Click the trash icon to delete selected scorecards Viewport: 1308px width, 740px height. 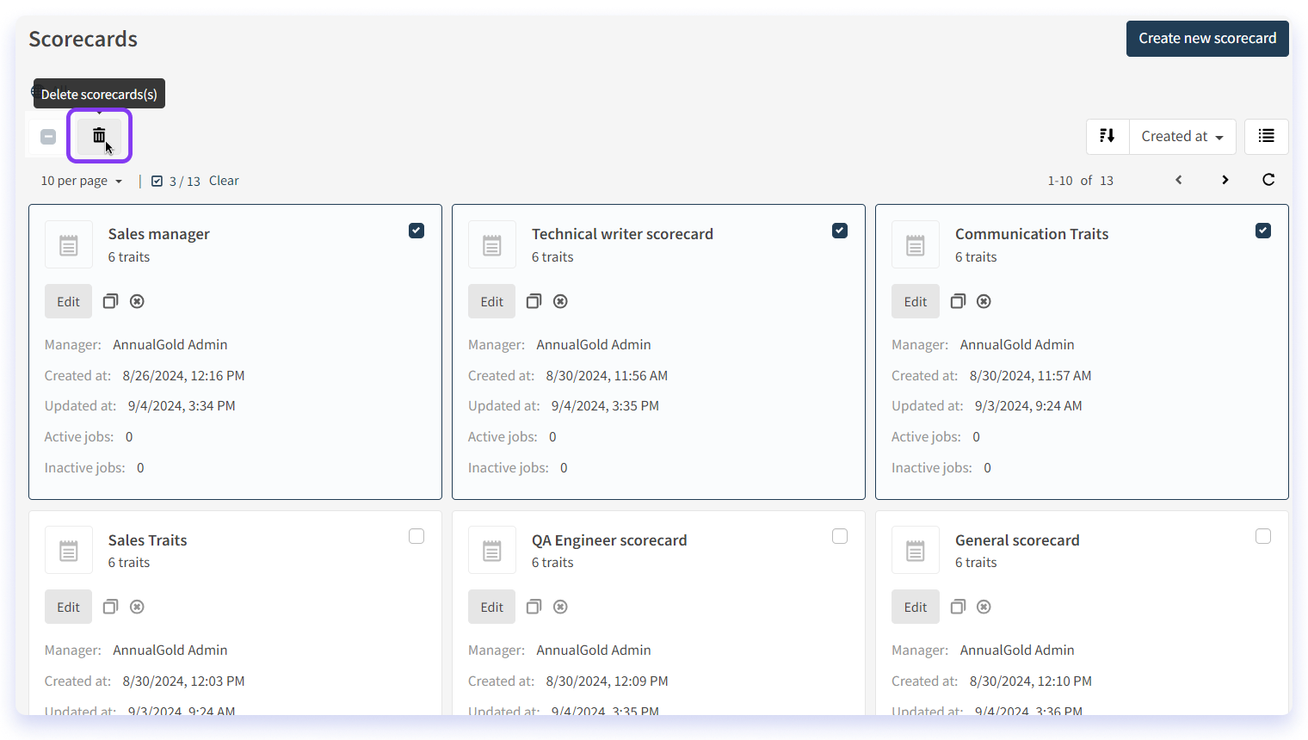[99, 136]
